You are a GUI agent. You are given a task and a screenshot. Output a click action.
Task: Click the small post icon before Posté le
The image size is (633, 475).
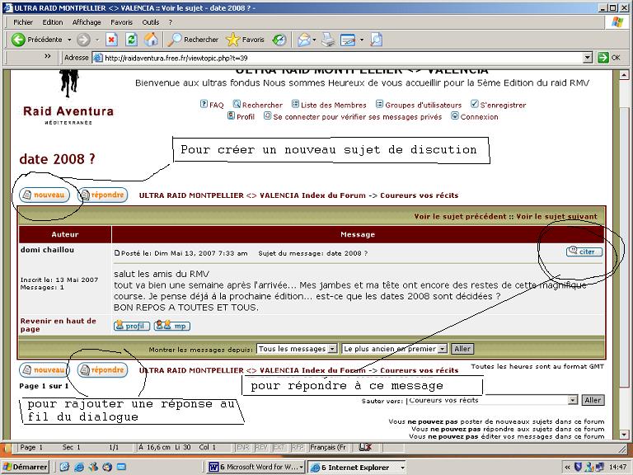(117, 253)
